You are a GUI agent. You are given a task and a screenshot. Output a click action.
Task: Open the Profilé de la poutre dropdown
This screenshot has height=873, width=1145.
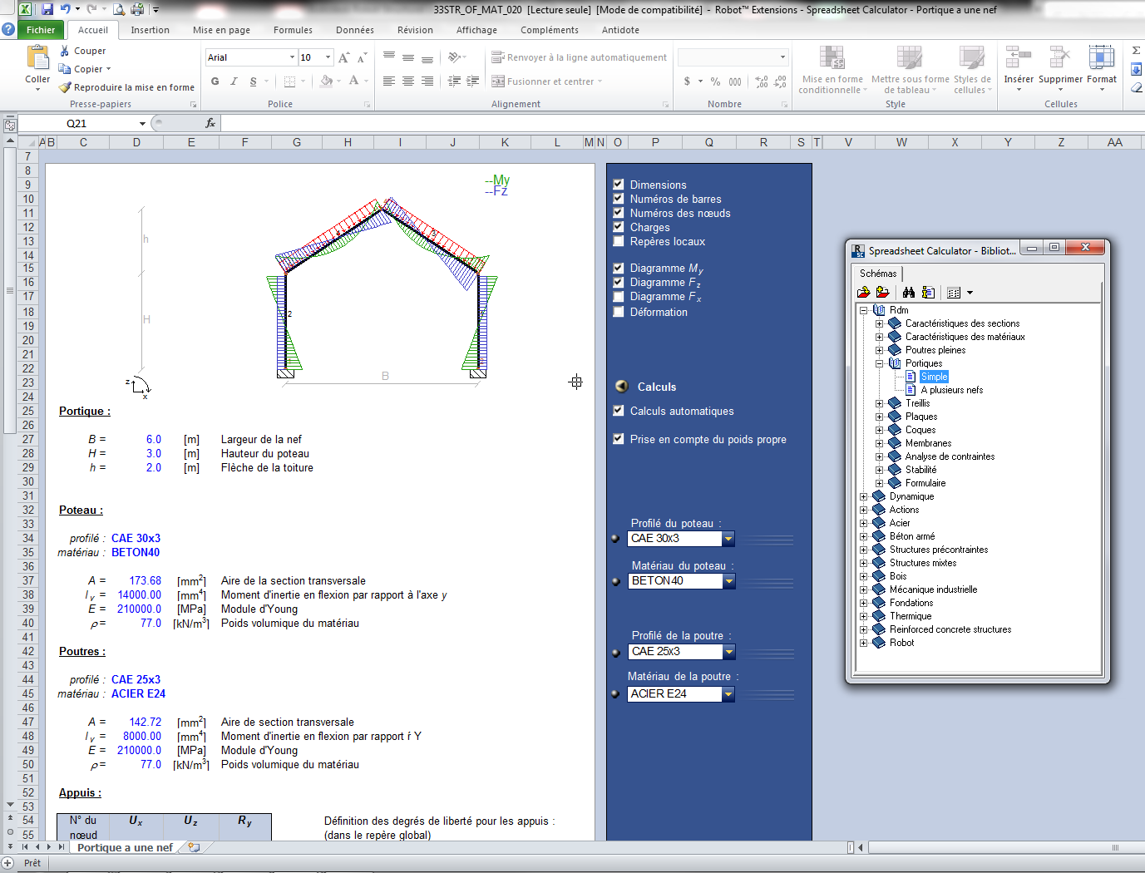[728, 652]
